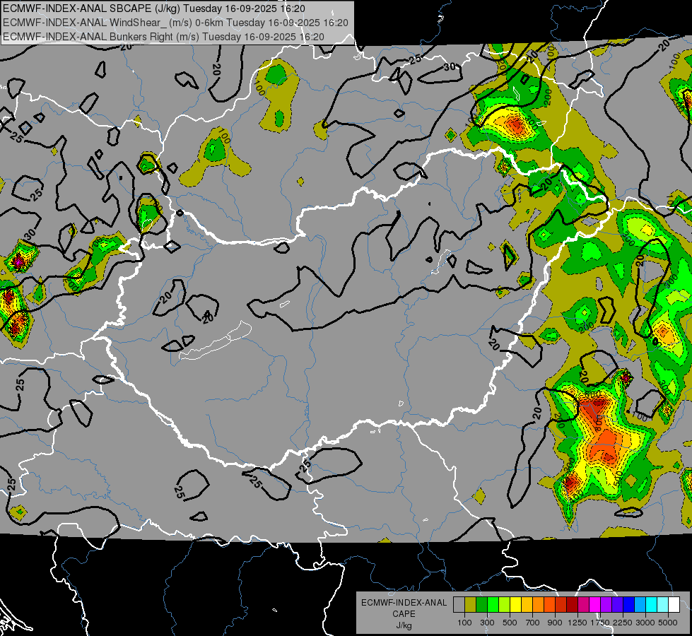The image size is (692, 636).
Task: Click the brick red swatch above 900
Action: [561, 605]
